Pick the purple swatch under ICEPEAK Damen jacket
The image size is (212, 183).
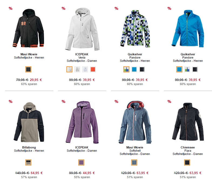(x=81, y=162)
